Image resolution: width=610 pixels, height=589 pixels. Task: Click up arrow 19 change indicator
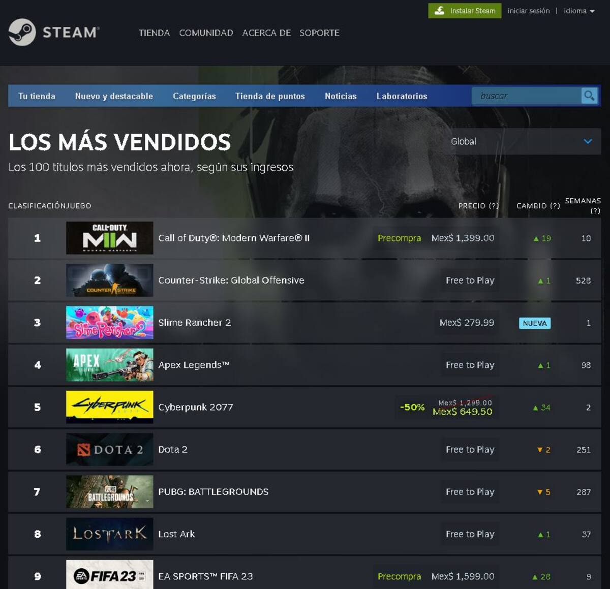(542, 238)
